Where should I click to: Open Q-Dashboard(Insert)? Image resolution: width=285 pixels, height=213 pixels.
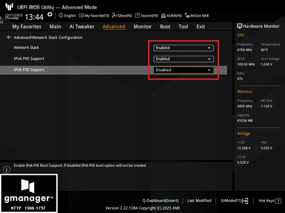(160, 200)
